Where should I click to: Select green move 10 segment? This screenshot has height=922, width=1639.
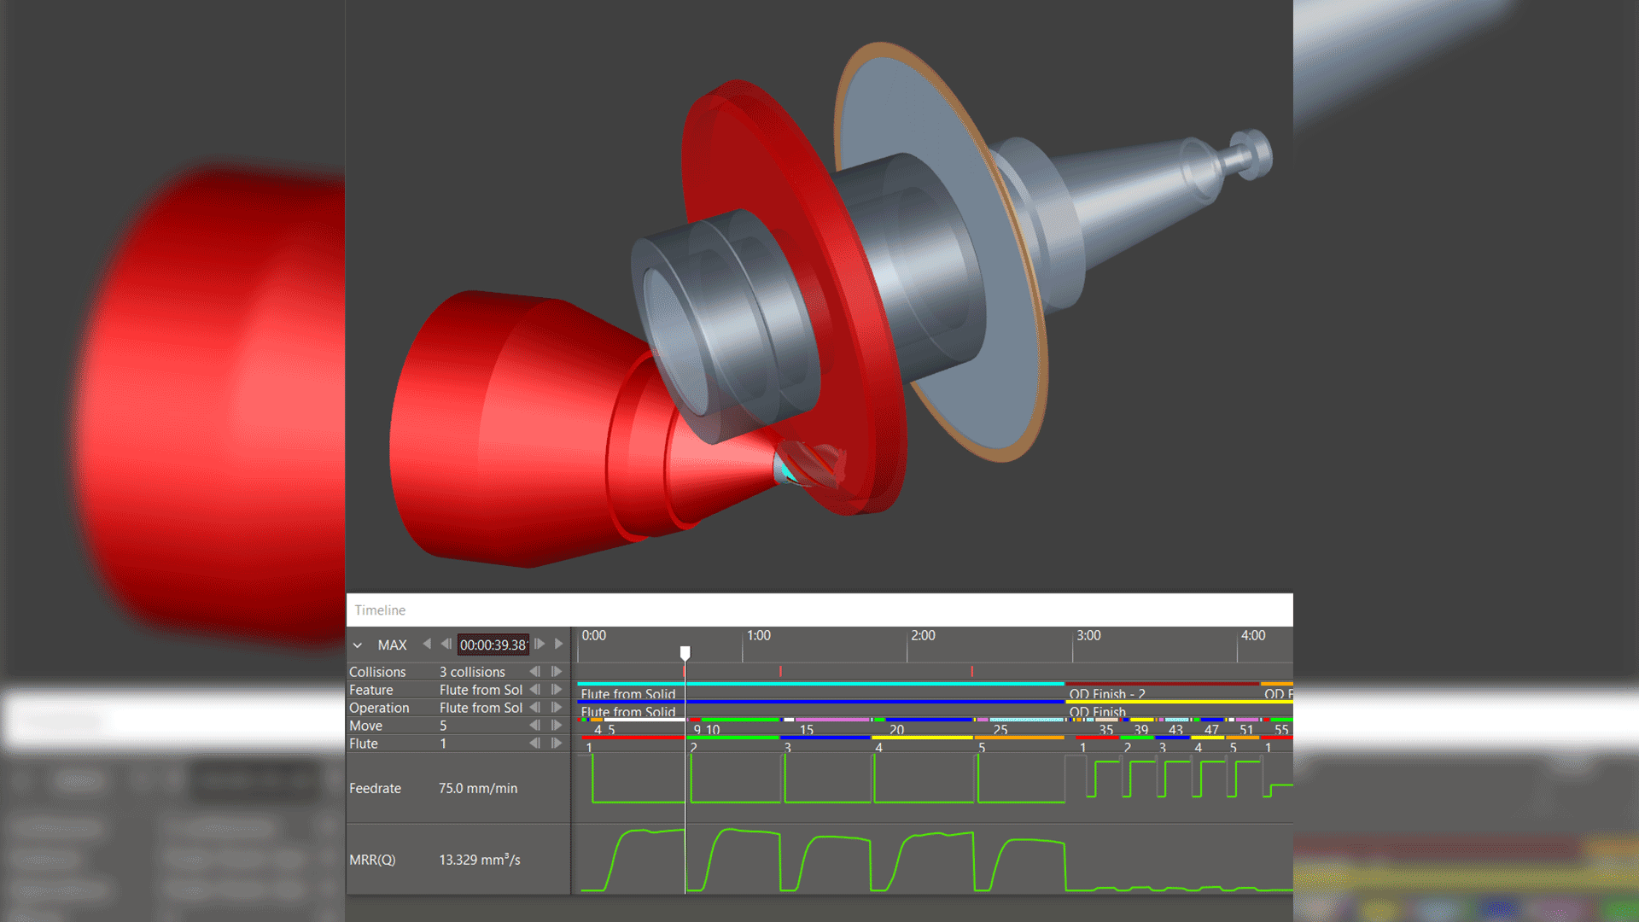739,720
